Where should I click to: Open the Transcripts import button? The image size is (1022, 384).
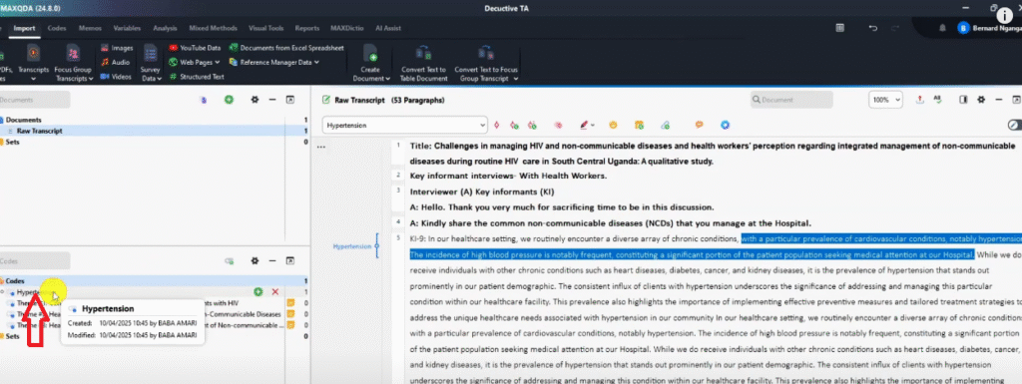pos(33,63)
